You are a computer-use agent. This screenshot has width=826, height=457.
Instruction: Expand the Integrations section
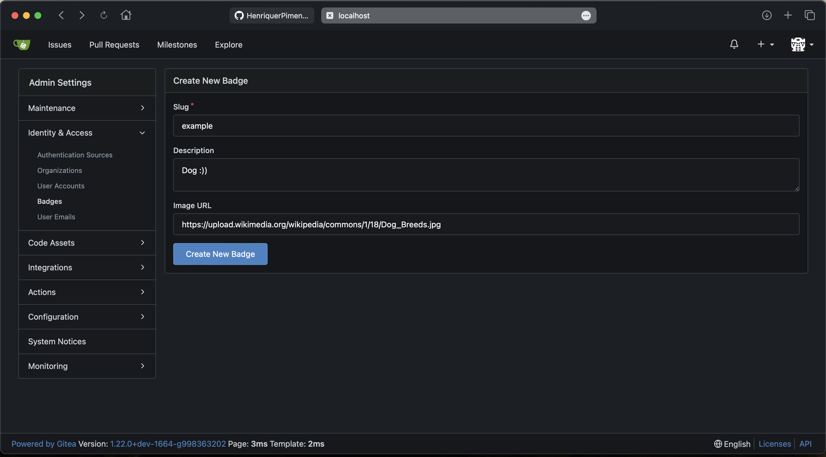click(87, 267)
